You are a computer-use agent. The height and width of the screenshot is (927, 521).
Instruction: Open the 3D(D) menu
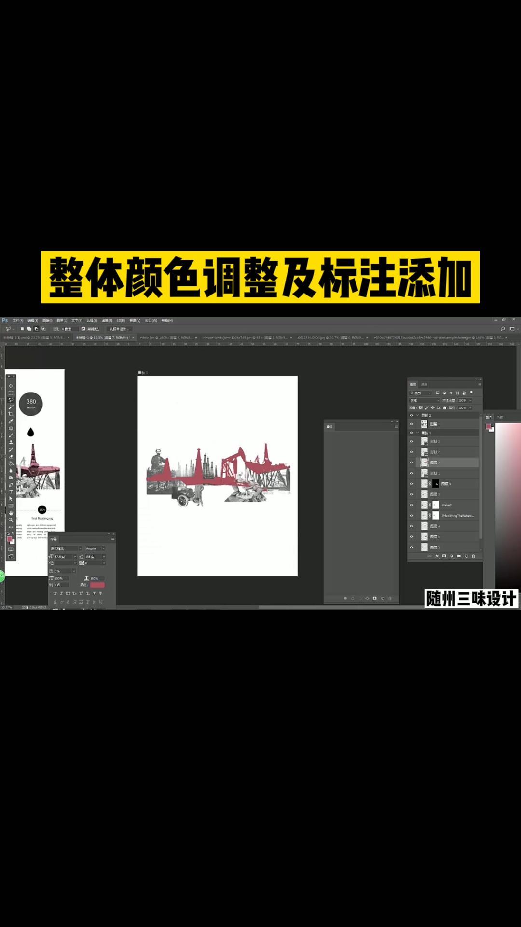121,320
